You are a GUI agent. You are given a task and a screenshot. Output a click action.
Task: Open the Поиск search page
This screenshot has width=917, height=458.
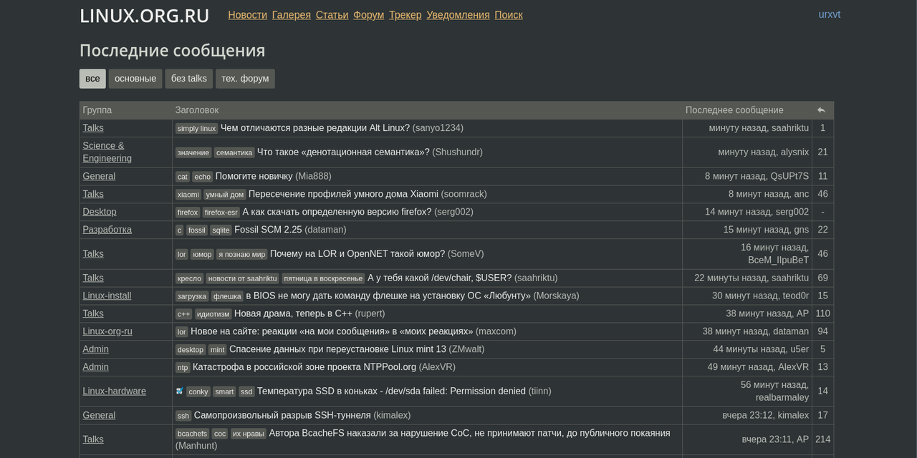[509, 15]
